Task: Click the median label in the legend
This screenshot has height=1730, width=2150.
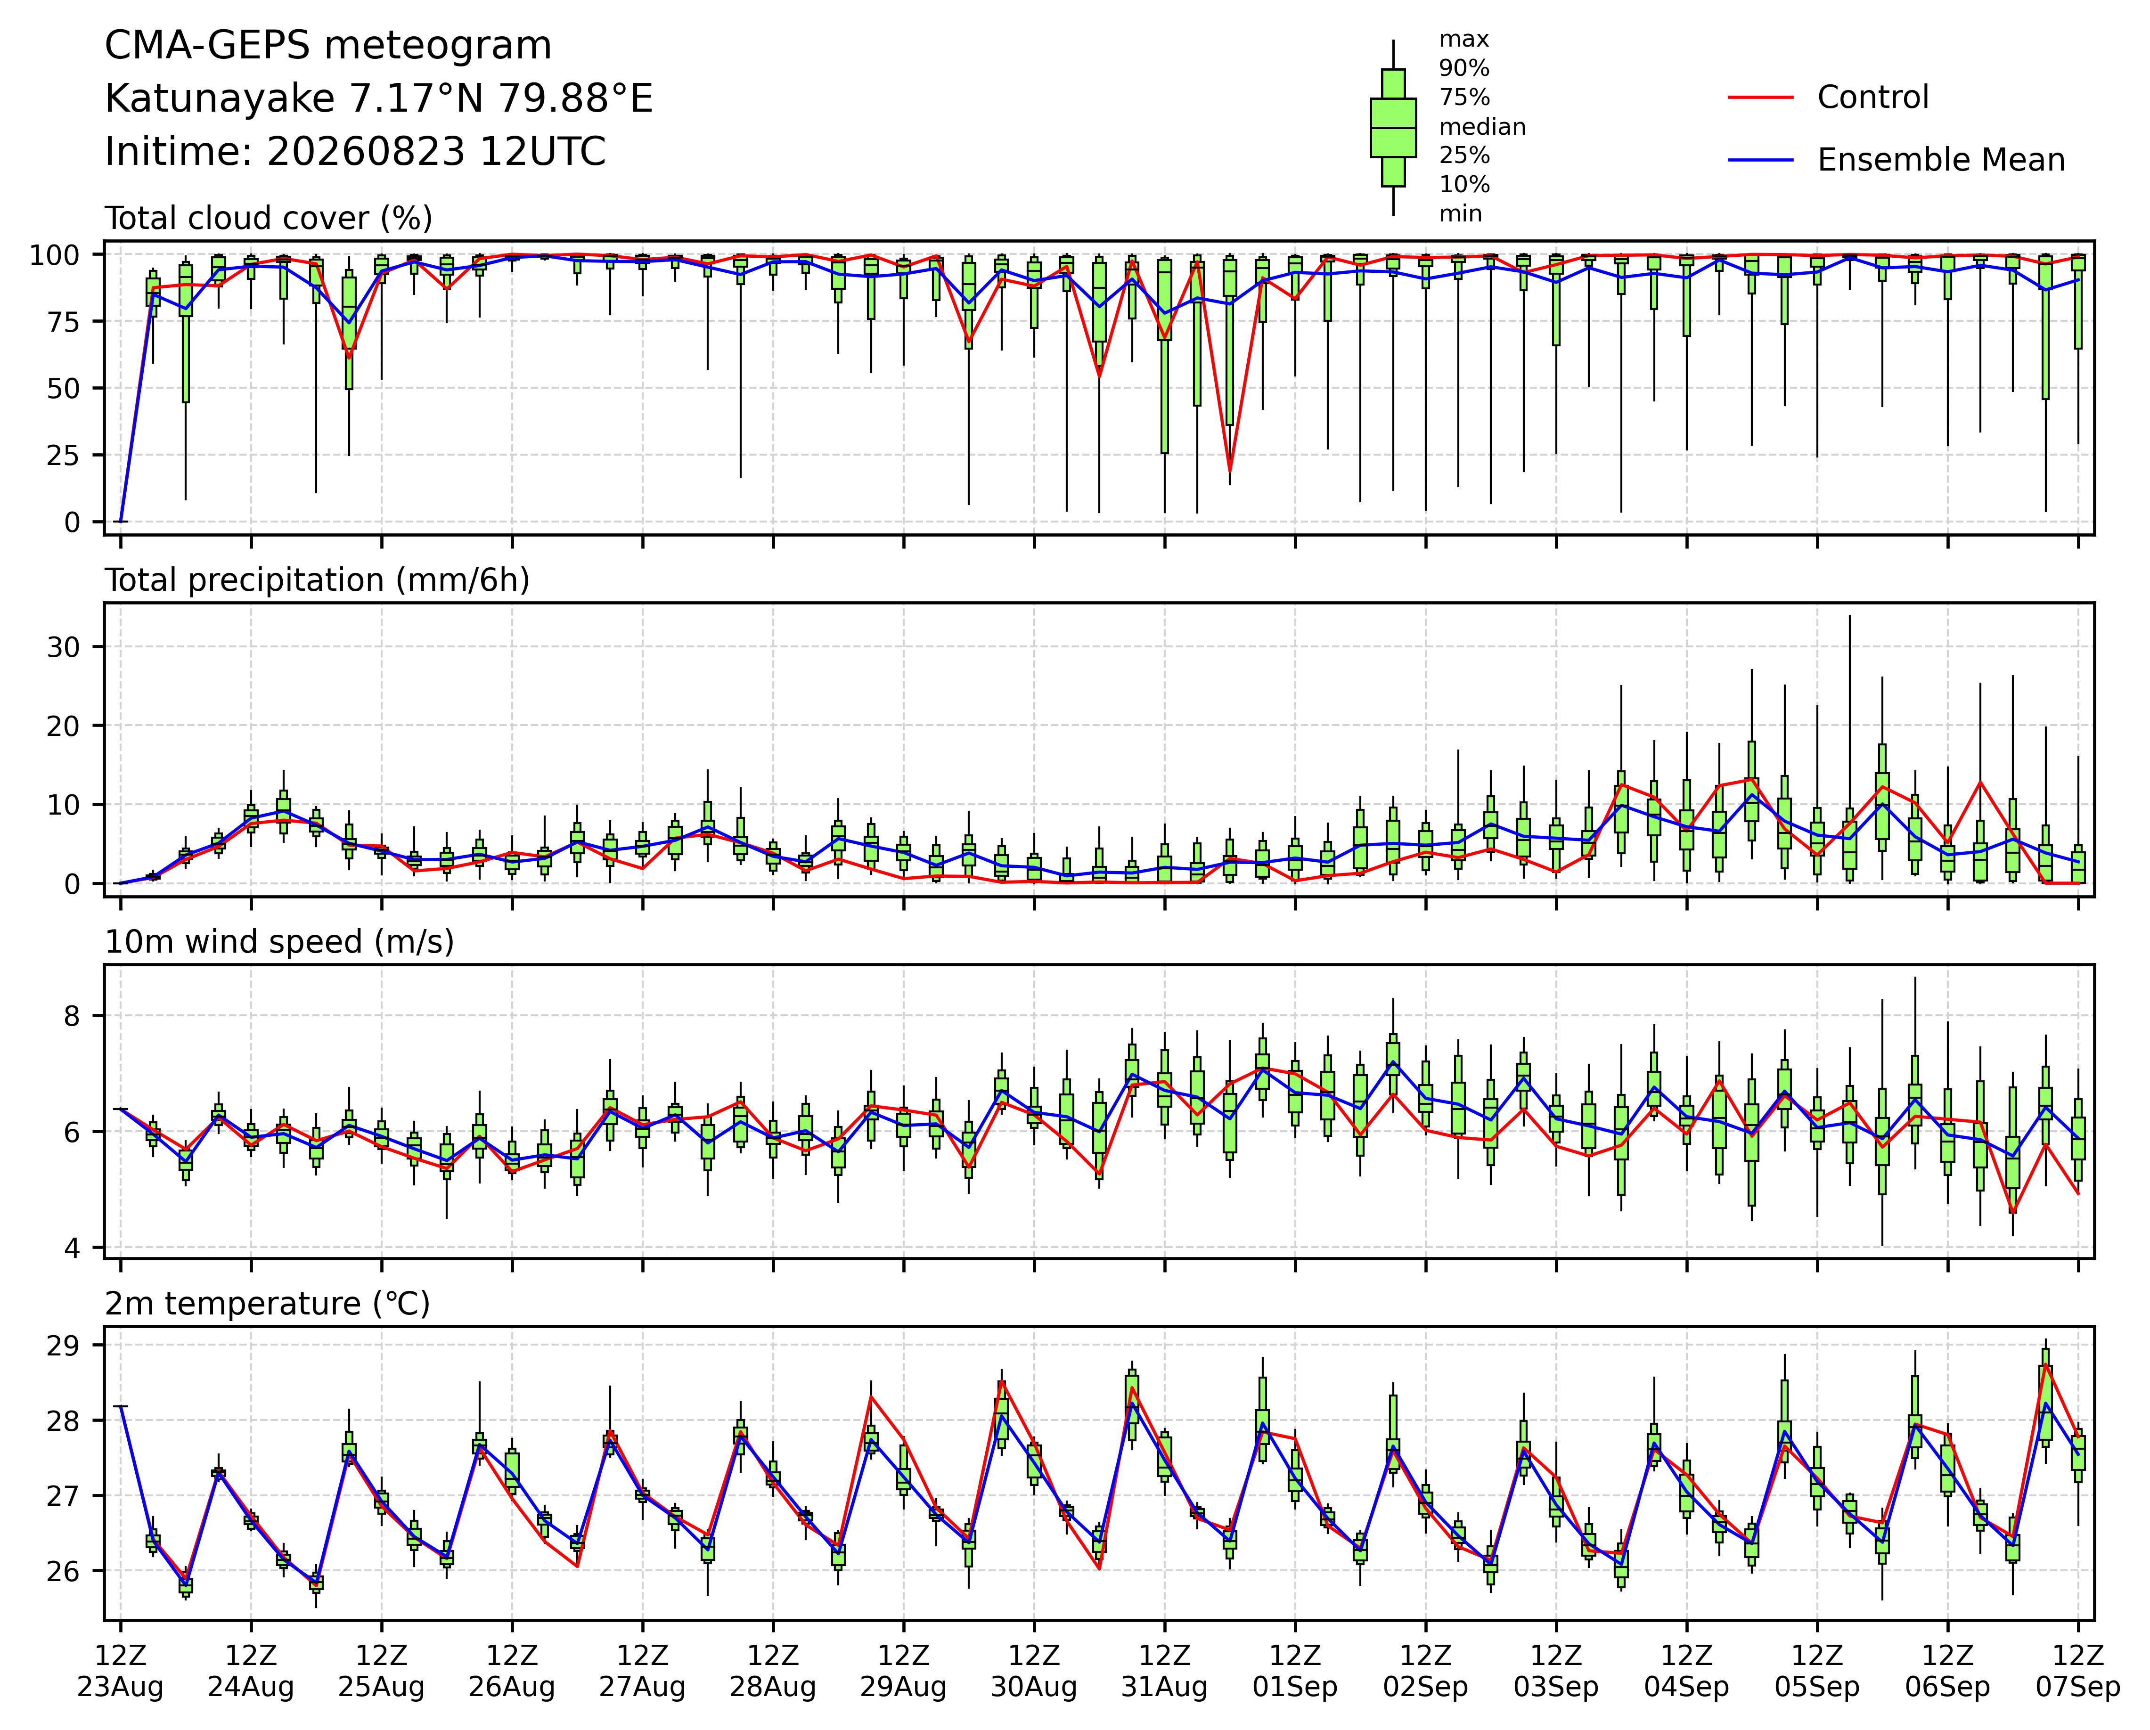Action: click(x=1482, y=128)
